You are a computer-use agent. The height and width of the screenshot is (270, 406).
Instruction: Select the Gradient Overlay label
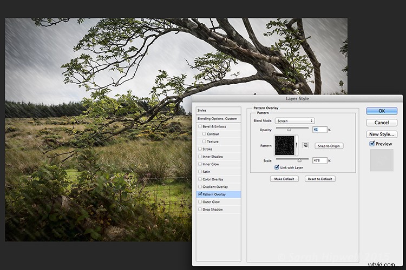click(x=215, y=186)
